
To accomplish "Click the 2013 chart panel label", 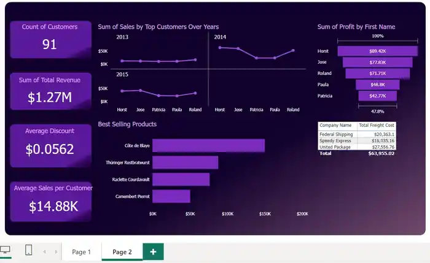I will pos(122,37).
